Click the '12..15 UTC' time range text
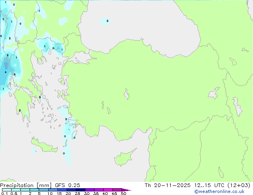The image size is (253, 195). pos(209,185)
